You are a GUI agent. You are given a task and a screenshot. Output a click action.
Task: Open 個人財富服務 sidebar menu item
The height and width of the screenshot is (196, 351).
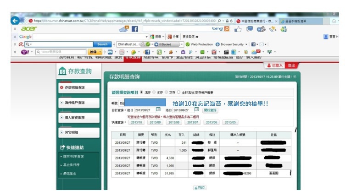[x=78, y=118]
